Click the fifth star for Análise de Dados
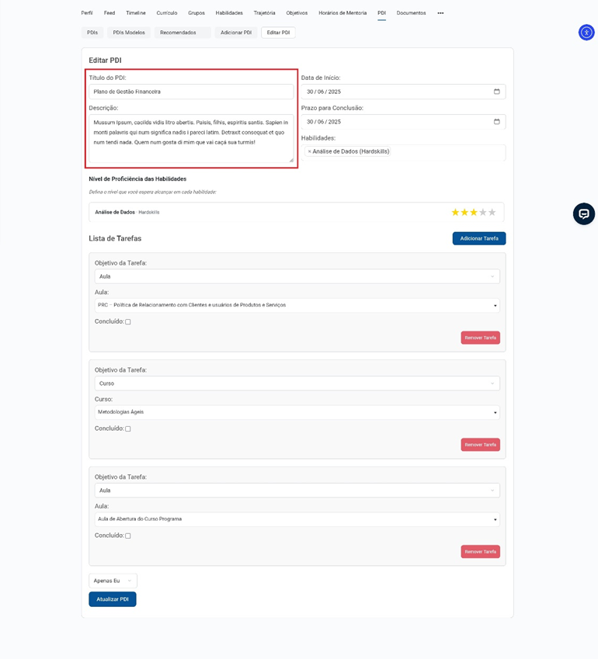The width and height of the screenshot is (598, 659). [x=492, y=212]
